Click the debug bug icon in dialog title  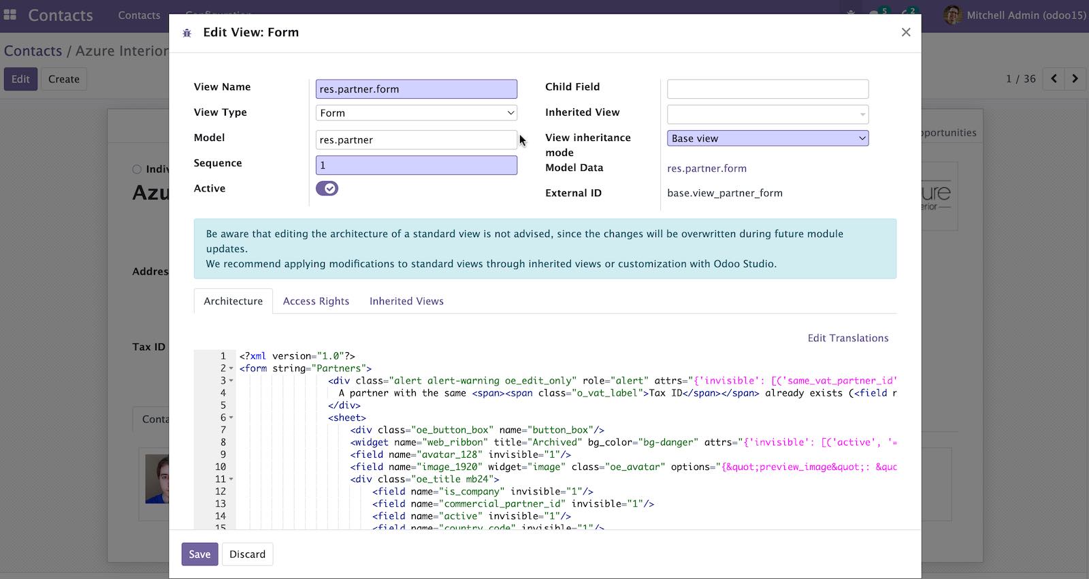pyautogui.click(x=187, y=33)
